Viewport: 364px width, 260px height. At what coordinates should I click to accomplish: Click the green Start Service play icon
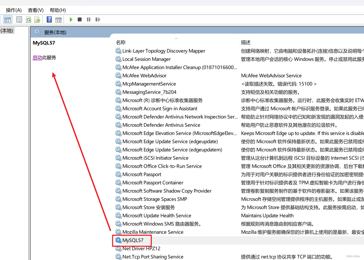click(x=71, y=20)
